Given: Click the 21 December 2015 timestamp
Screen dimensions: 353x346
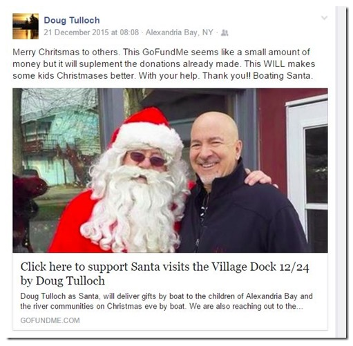Looking at the screenshot, I should coord(91,32).
